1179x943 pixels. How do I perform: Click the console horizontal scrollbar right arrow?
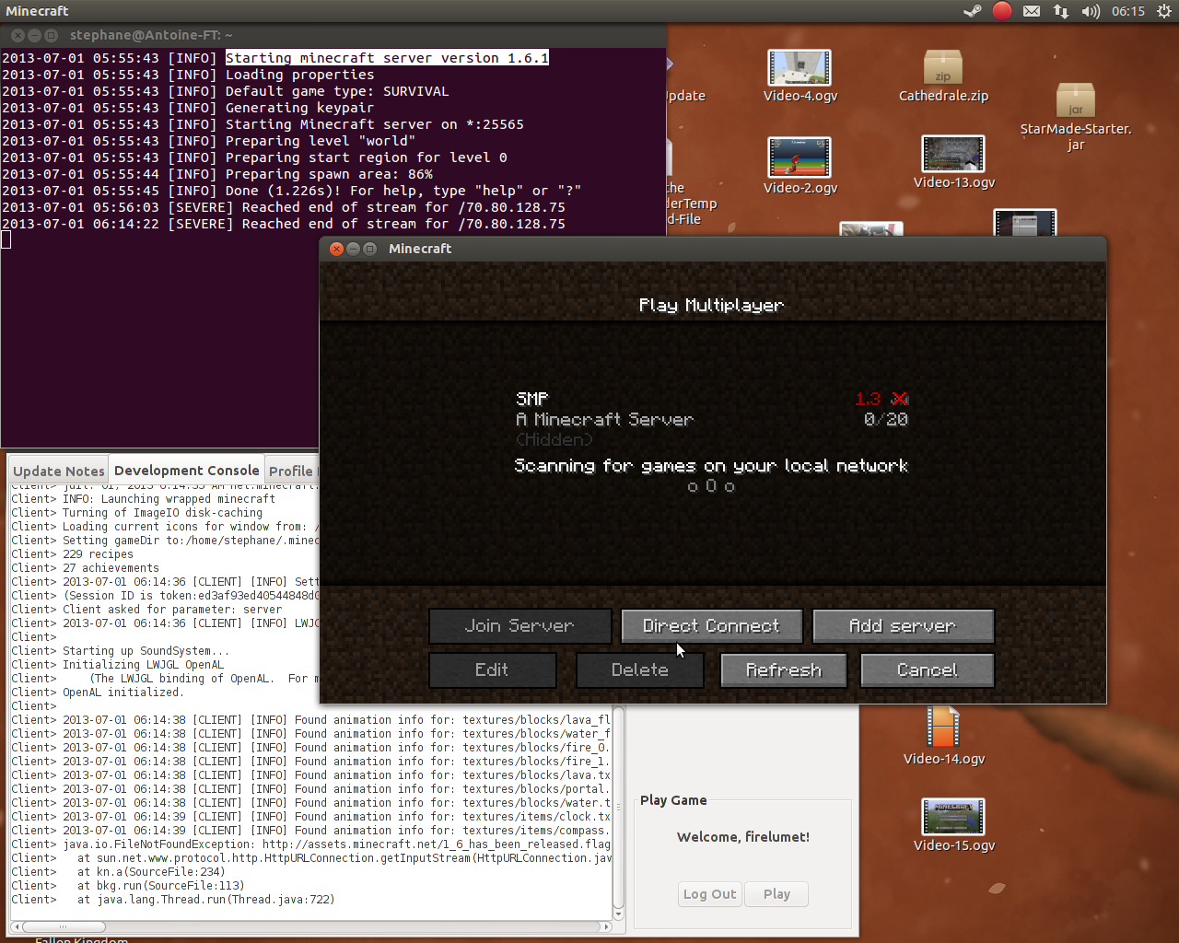606,926
